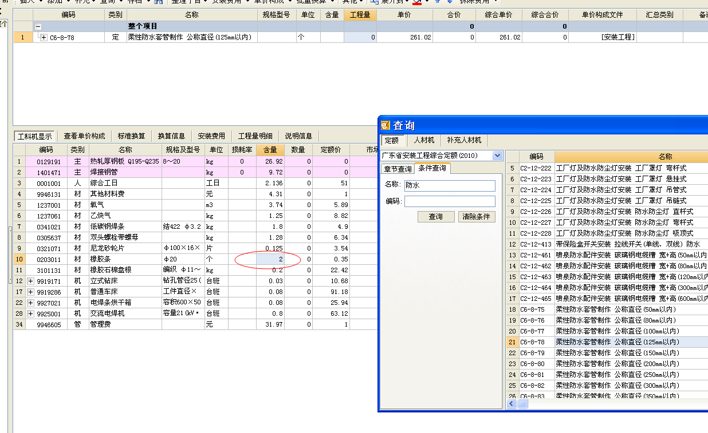Image resolution: width=708 pixels, height=433 pixels.
Task: Select result C2-12-222 工厂罩灯 弯杆式
Action: [x=607, y=168]
